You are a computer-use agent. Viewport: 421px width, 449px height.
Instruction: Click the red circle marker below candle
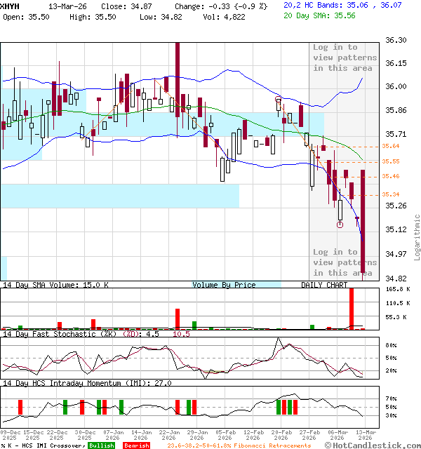(340, 224)
